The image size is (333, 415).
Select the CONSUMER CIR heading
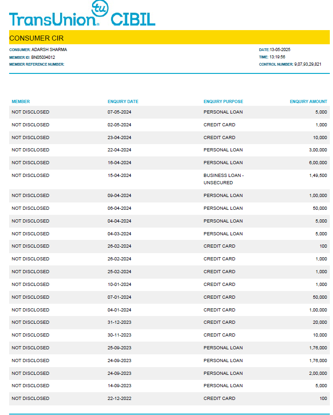[36, 38]
